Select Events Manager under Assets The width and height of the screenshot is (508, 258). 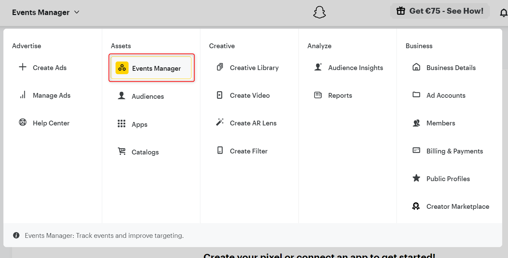[151, 68]
